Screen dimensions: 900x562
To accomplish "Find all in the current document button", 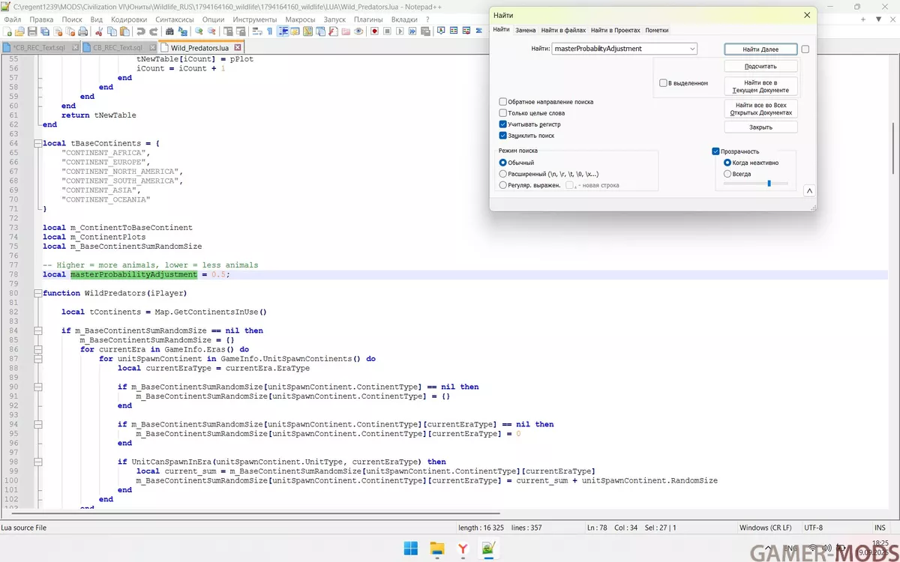I will pos(760,86).
